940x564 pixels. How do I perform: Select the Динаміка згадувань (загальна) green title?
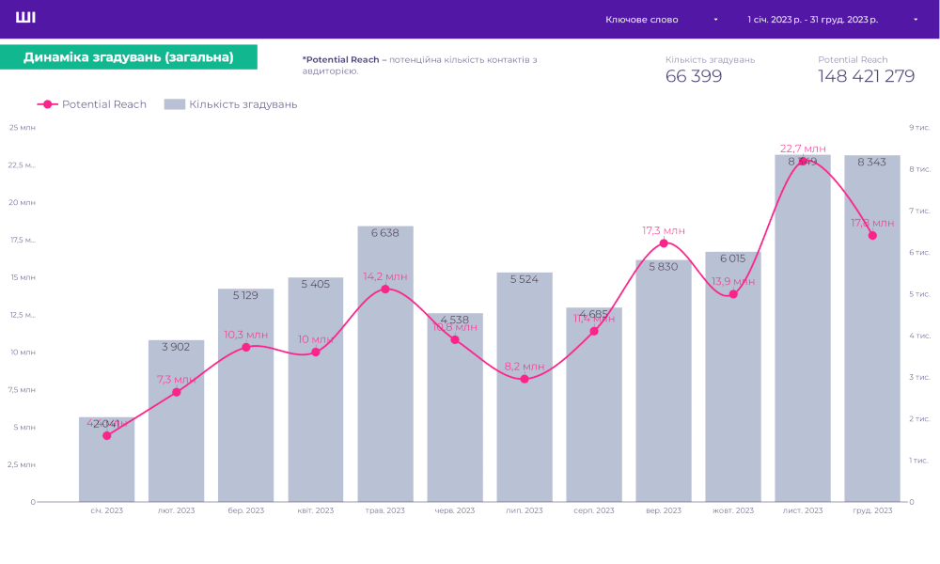pos(129,57)
